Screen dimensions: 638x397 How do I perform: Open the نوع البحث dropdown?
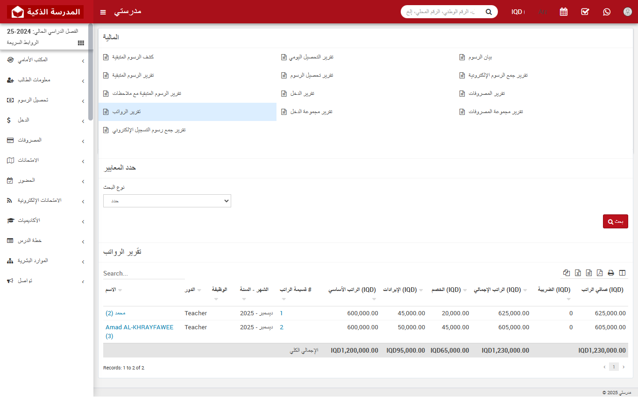click(x=167, y=201)
